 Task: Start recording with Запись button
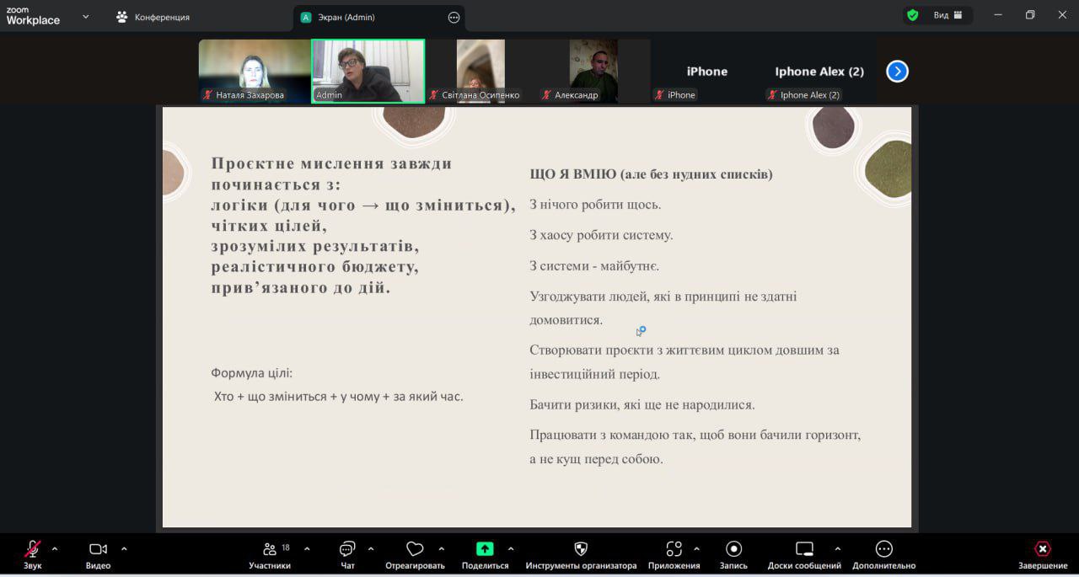[733, 550]
